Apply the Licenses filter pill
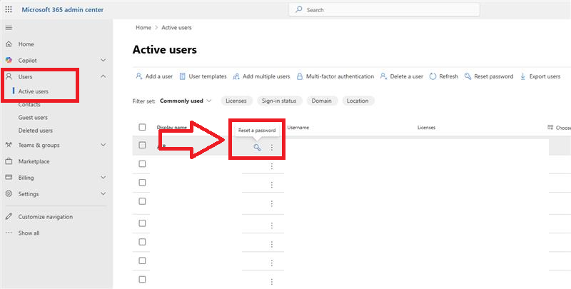 pyautogui.click(x=236, y=101)
